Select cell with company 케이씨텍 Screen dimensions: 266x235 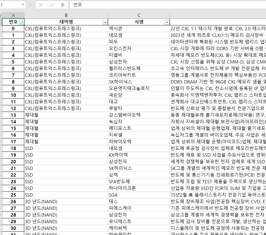[139, 228]
